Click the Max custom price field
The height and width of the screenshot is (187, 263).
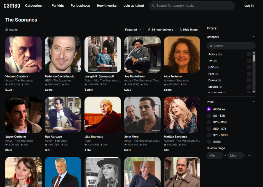[x=236, y=155]
